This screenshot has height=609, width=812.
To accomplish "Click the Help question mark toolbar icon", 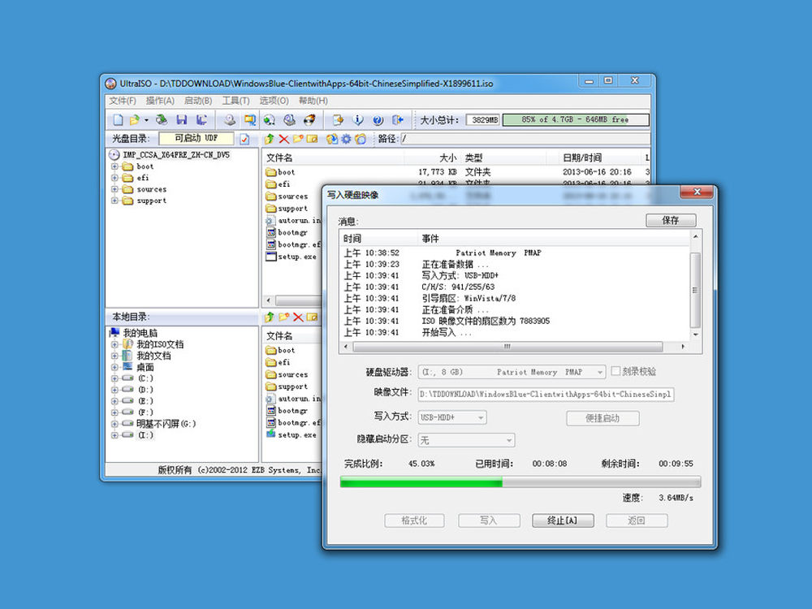I will (378, 120).
